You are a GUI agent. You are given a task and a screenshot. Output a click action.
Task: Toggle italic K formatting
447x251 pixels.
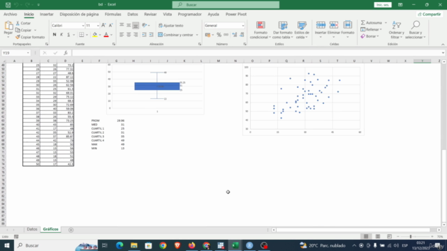61,35
